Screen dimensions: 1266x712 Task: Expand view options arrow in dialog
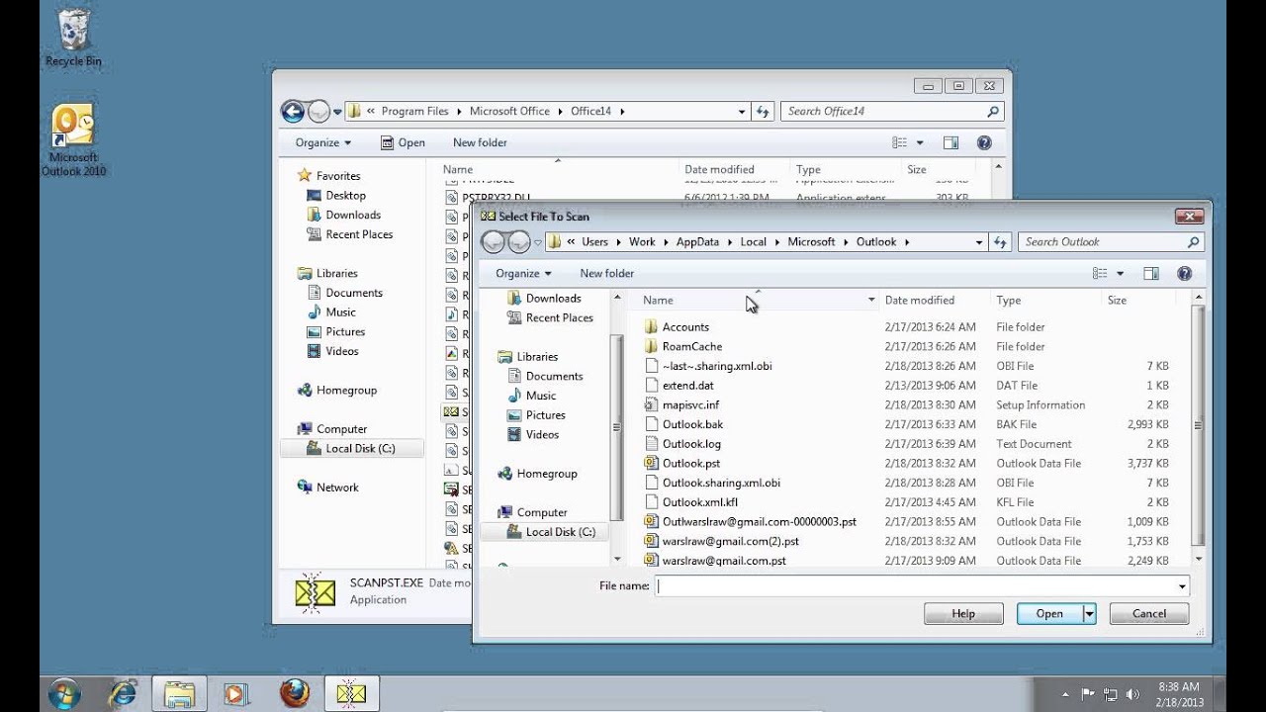(x=1121, y=273)
